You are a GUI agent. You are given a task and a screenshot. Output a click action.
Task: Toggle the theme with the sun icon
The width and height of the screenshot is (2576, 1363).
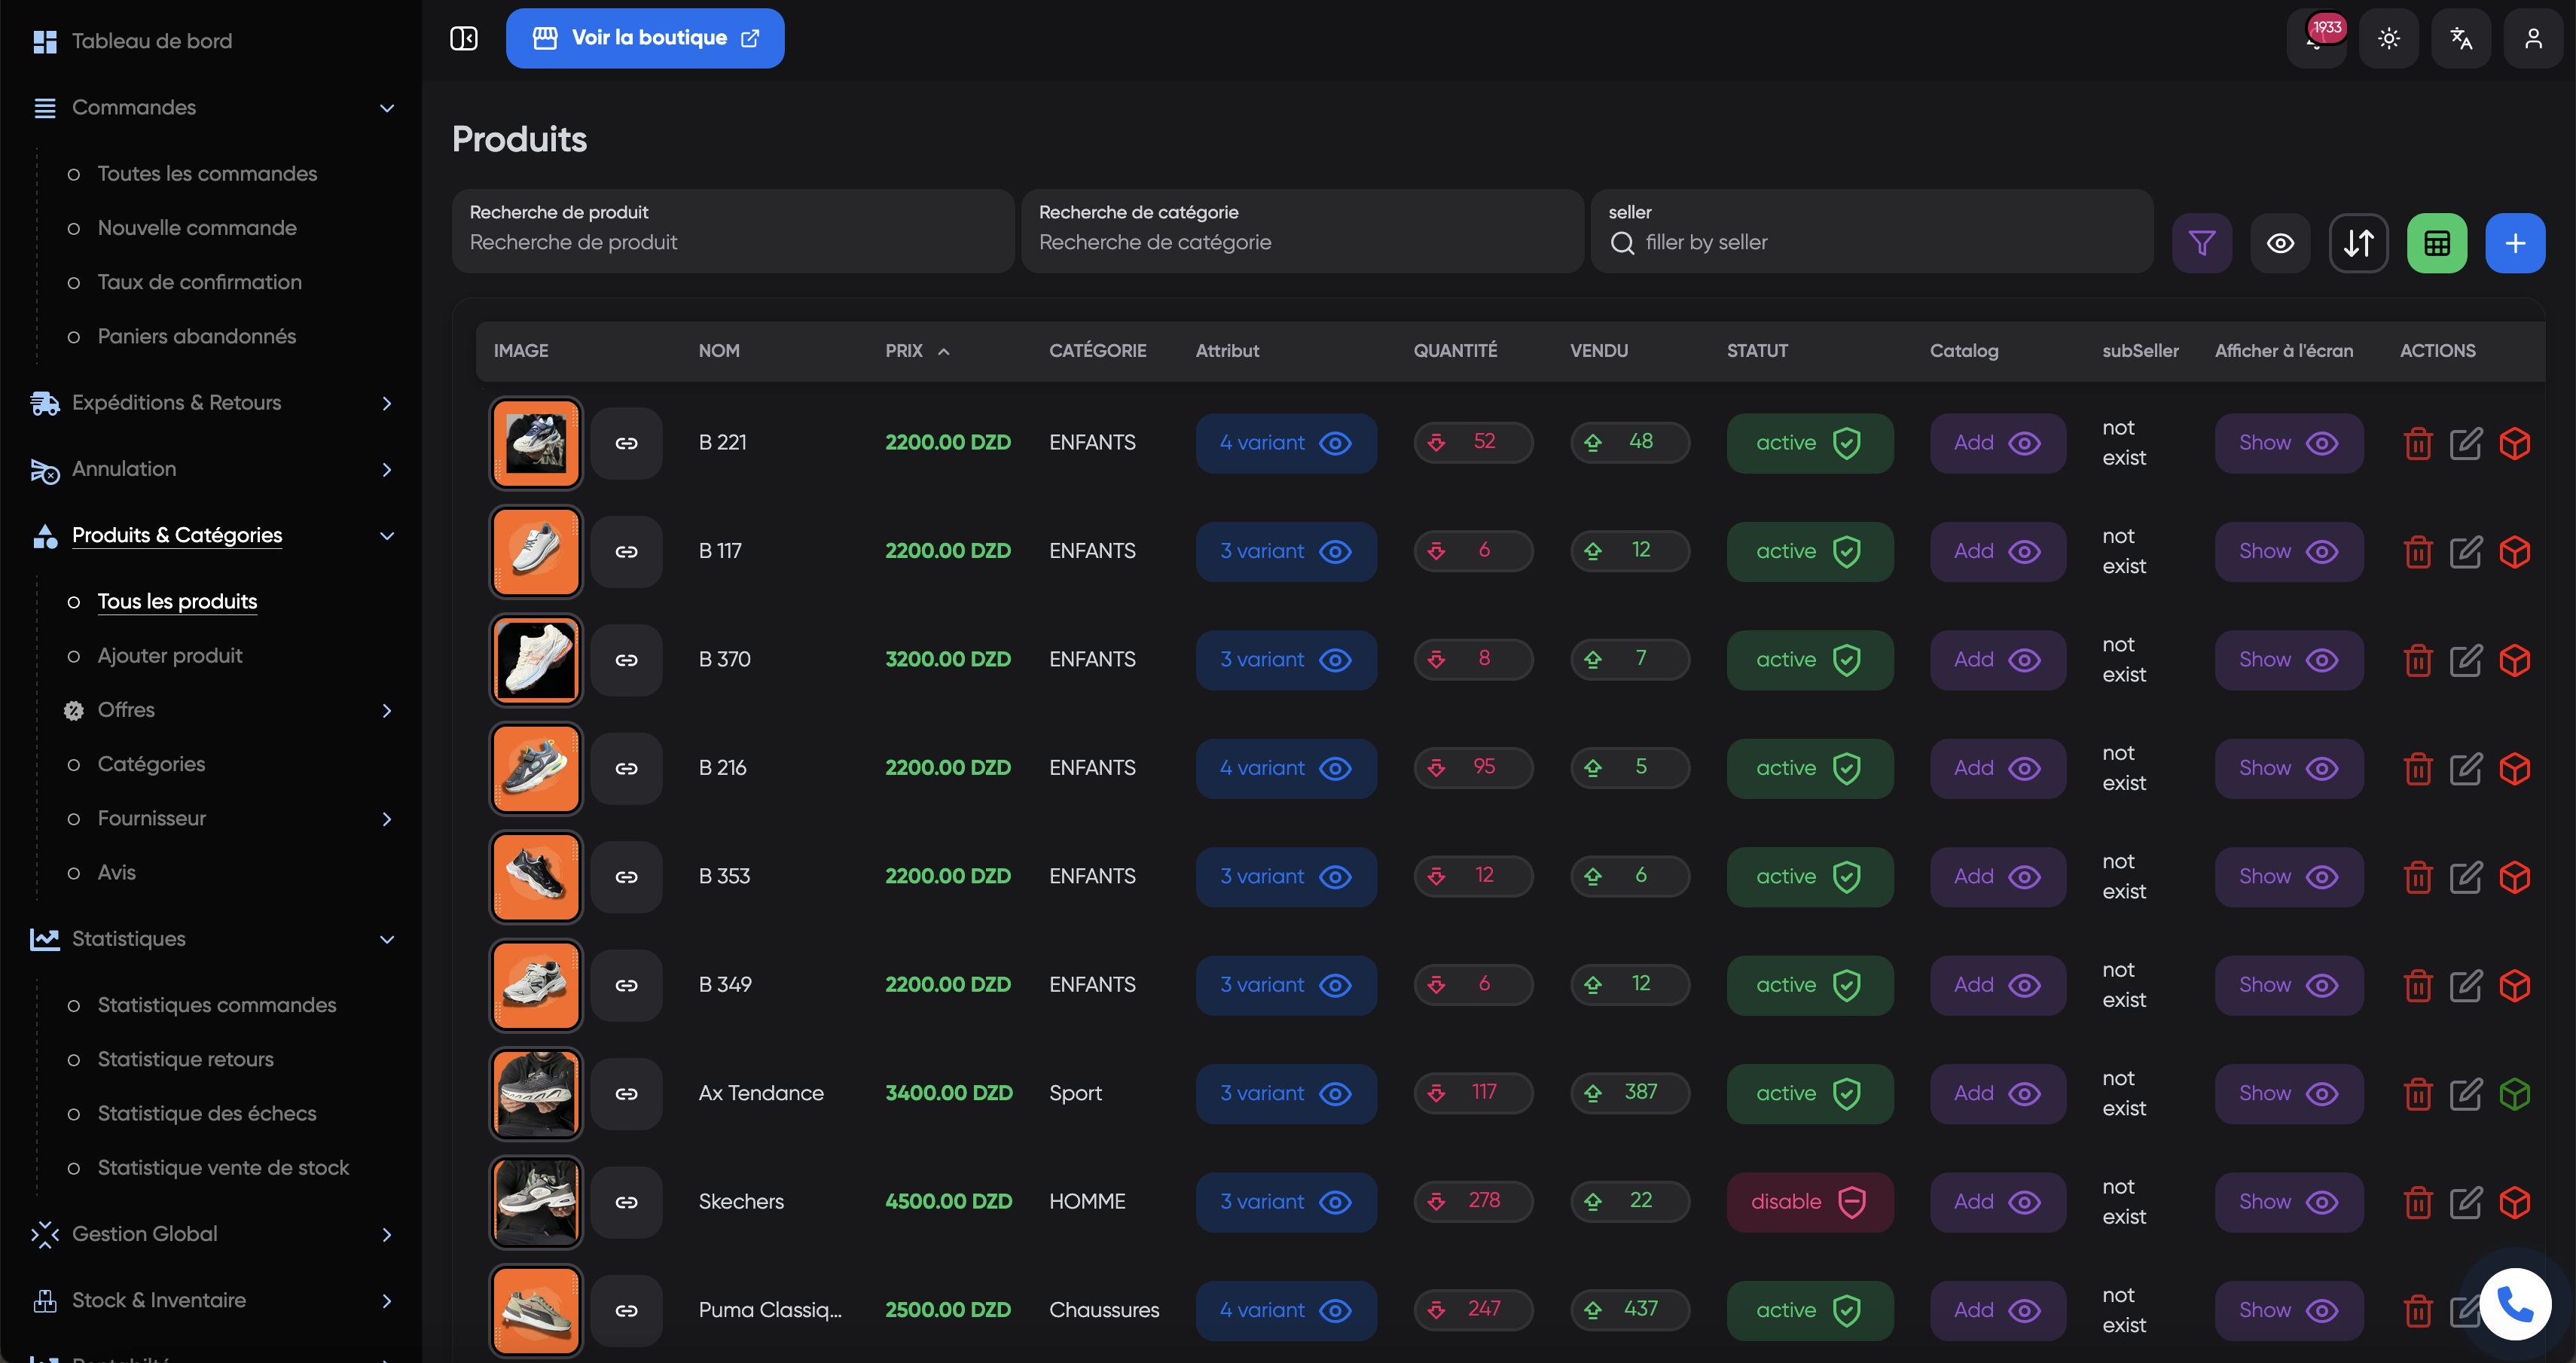[x=2389, y=38]
